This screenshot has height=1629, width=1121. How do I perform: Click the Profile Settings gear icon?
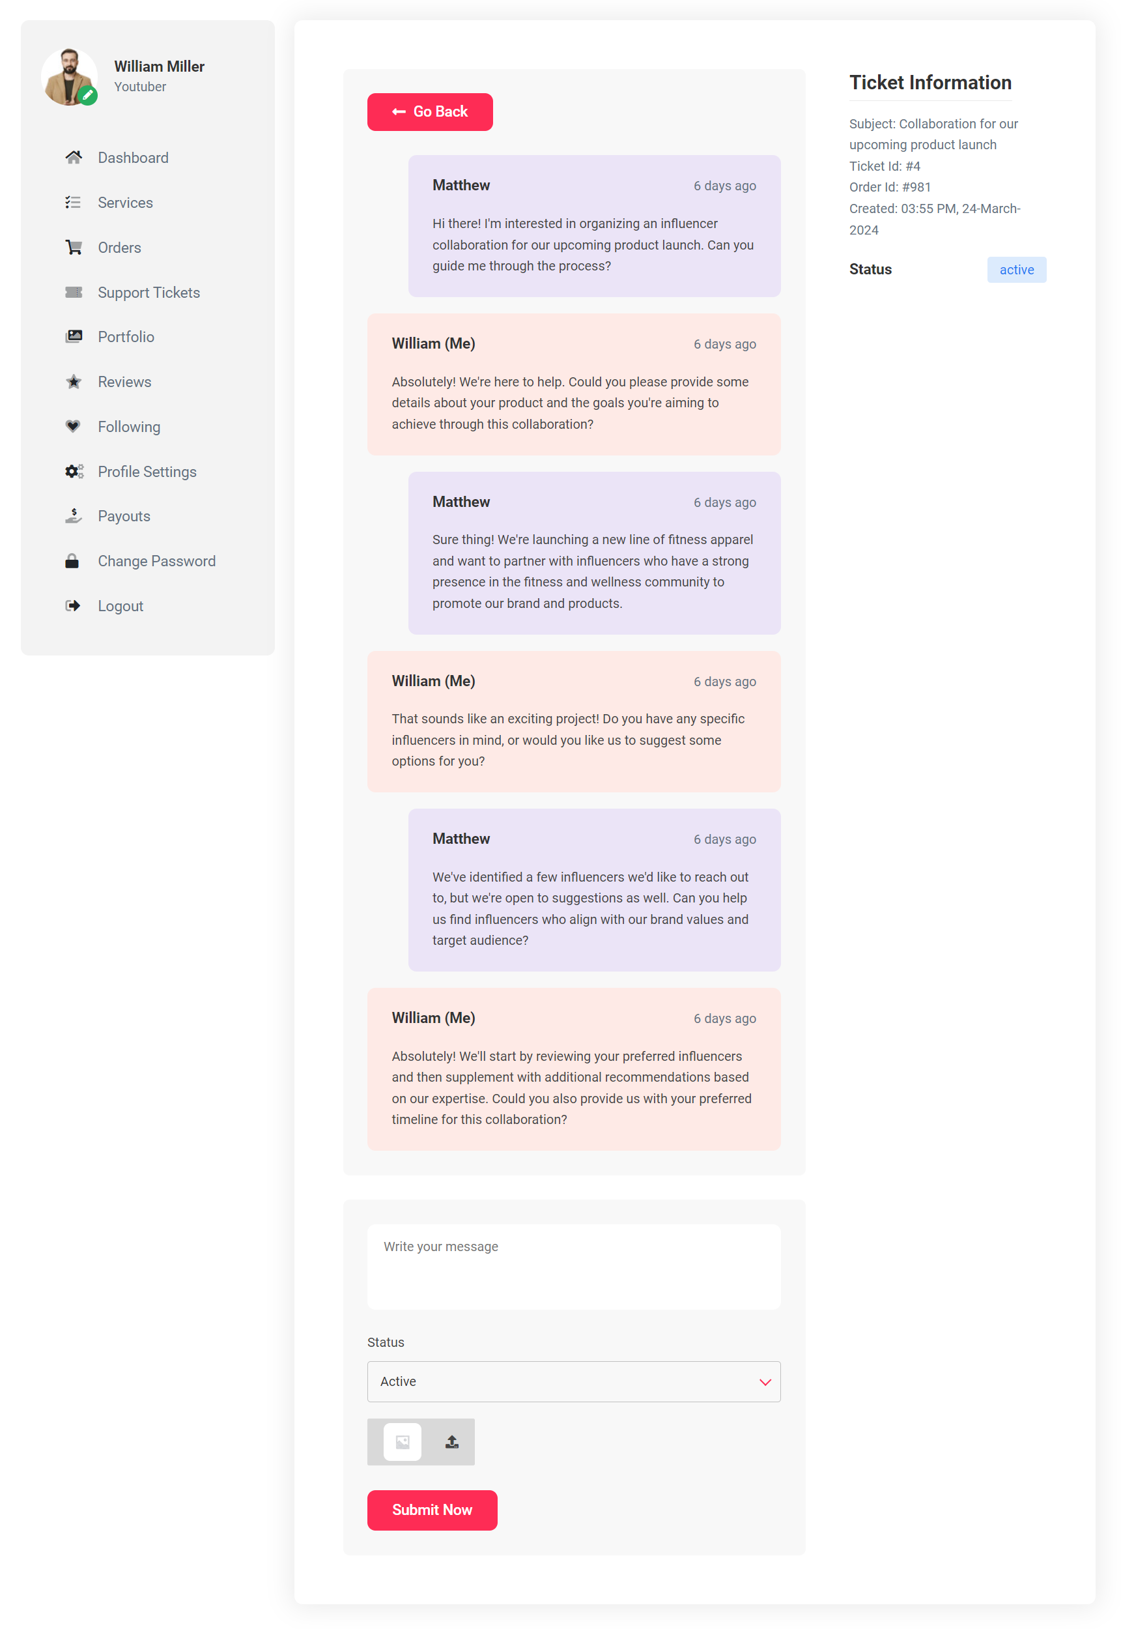tap(74, 471)
